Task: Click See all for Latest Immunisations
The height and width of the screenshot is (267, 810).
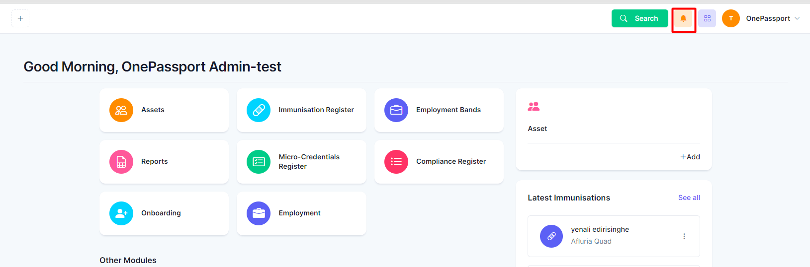Action: [689, 198]
